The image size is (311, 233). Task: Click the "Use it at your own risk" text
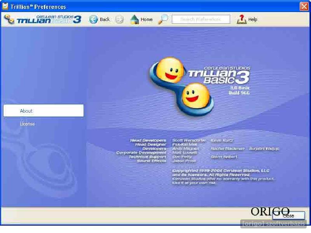click(x=194, y=183)
